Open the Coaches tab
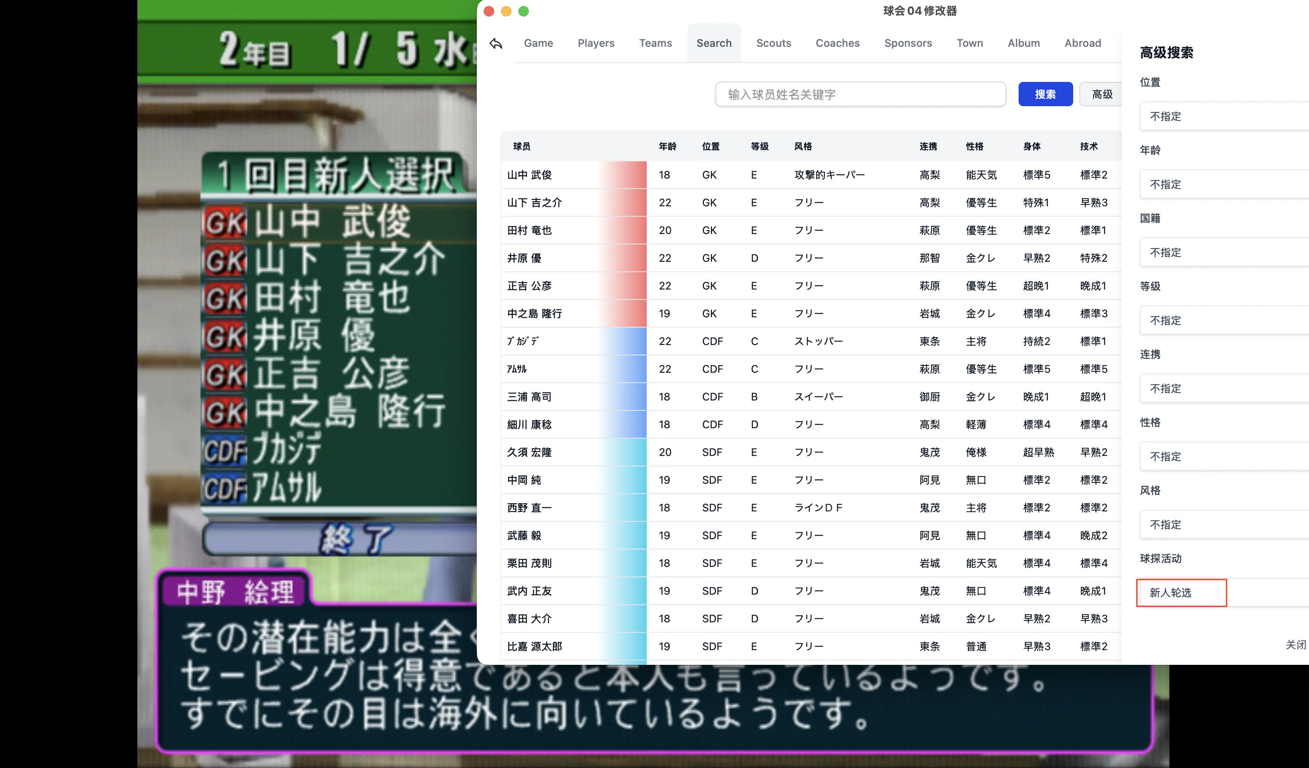The width and height of the screenshot is (1309, 768). [837, 44]
